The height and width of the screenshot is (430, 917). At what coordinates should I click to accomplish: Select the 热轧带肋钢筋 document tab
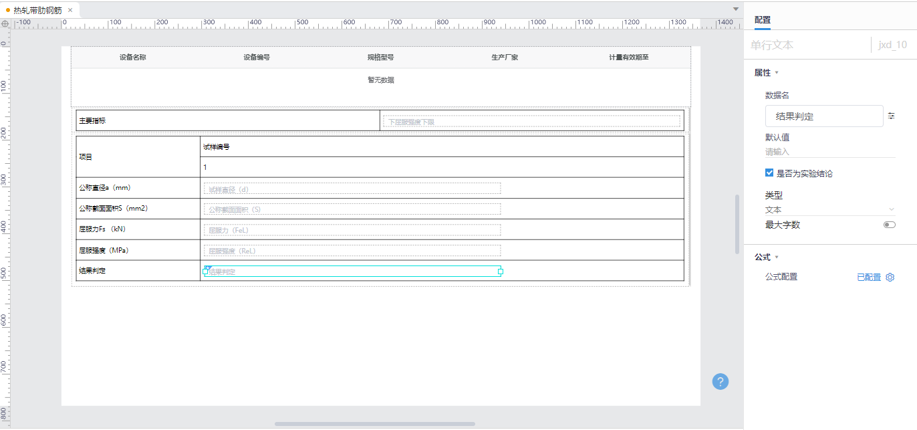coord(37,10)
